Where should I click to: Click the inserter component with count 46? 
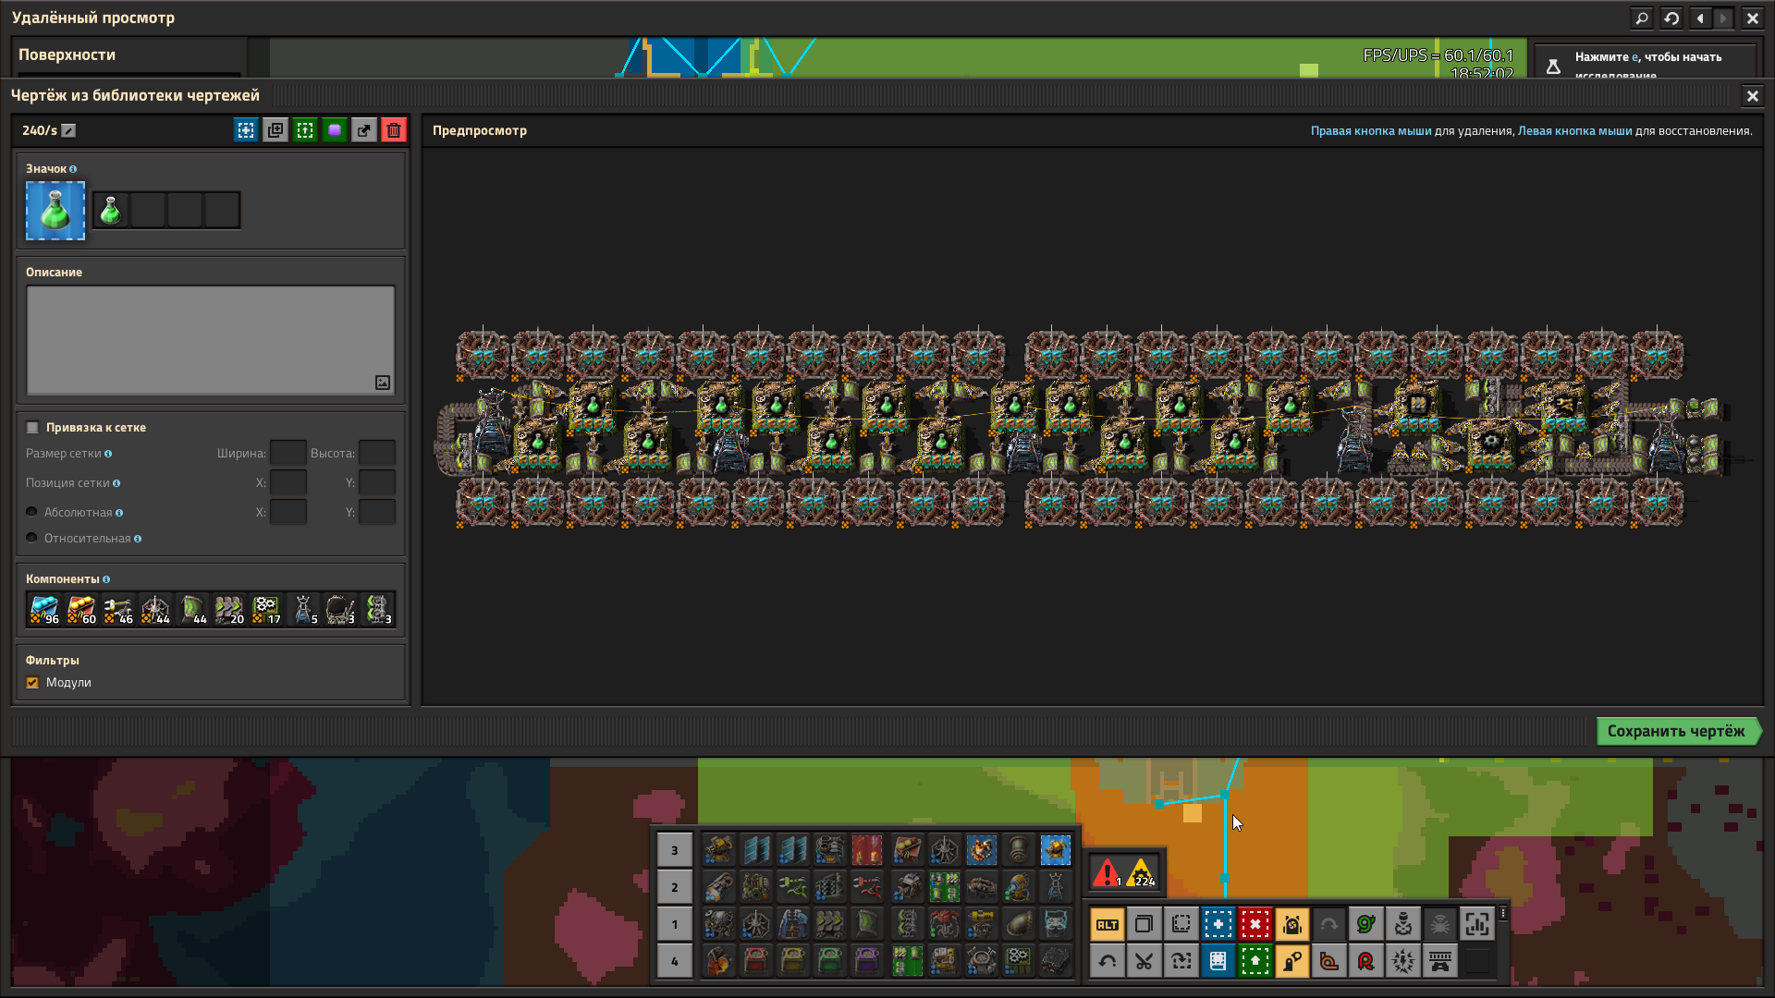pyautogui.click(x=118, y=610)
